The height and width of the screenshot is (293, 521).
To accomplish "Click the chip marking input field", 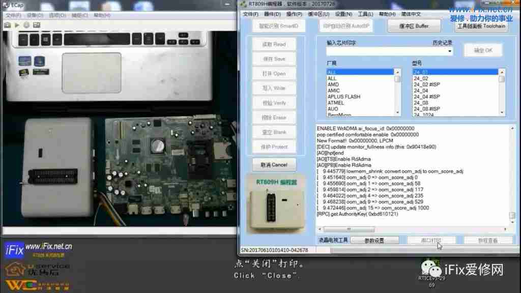I will (387, 51).
